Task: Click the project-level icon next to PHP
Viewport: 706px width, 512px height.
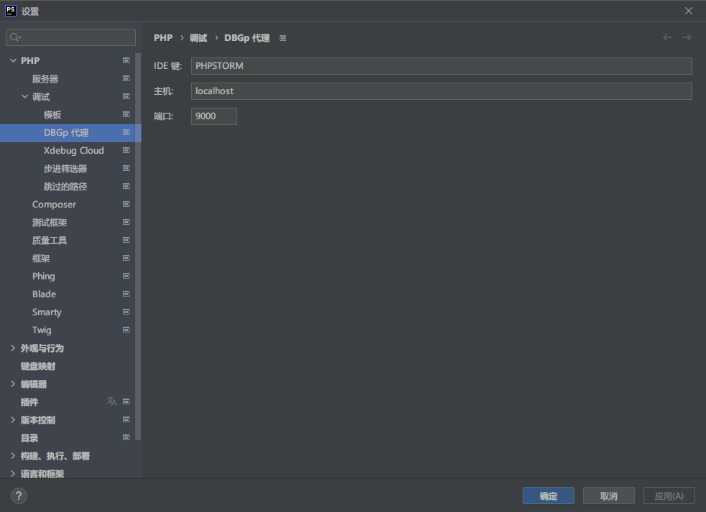Action: point(126,60)
